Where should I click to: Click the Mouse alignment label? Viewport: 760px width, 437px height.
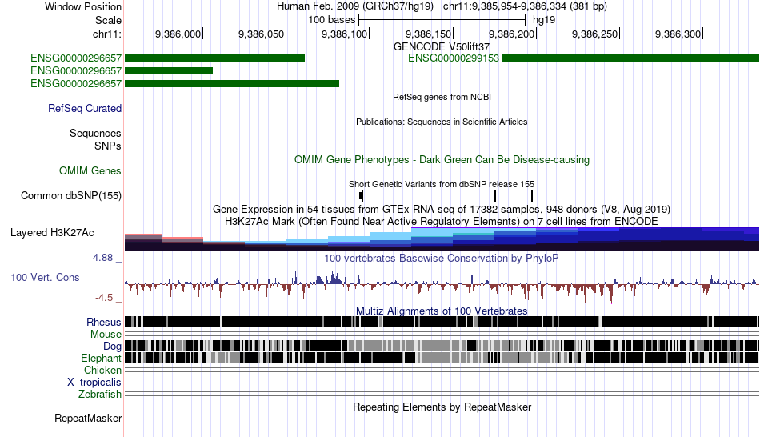[x=106, y=335]
